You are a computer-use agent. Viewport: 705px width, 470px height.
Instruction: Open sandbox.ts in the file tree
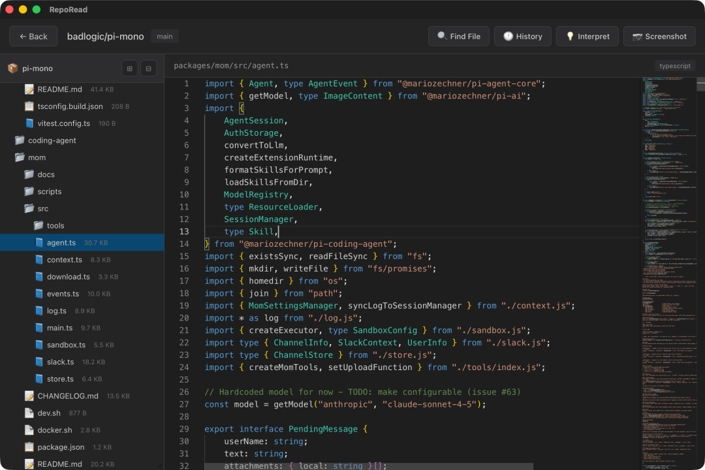pyautogui.click(x=82, y=345)
